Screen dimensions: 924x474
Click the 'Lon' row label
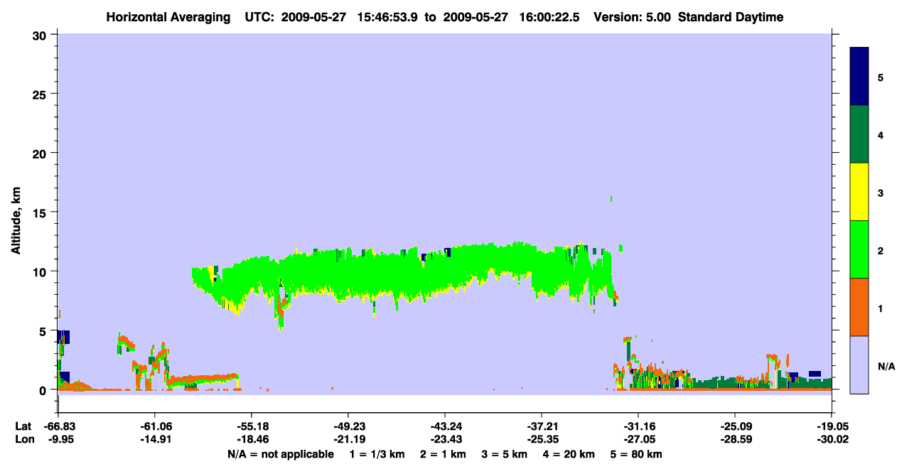pos(23,440)
